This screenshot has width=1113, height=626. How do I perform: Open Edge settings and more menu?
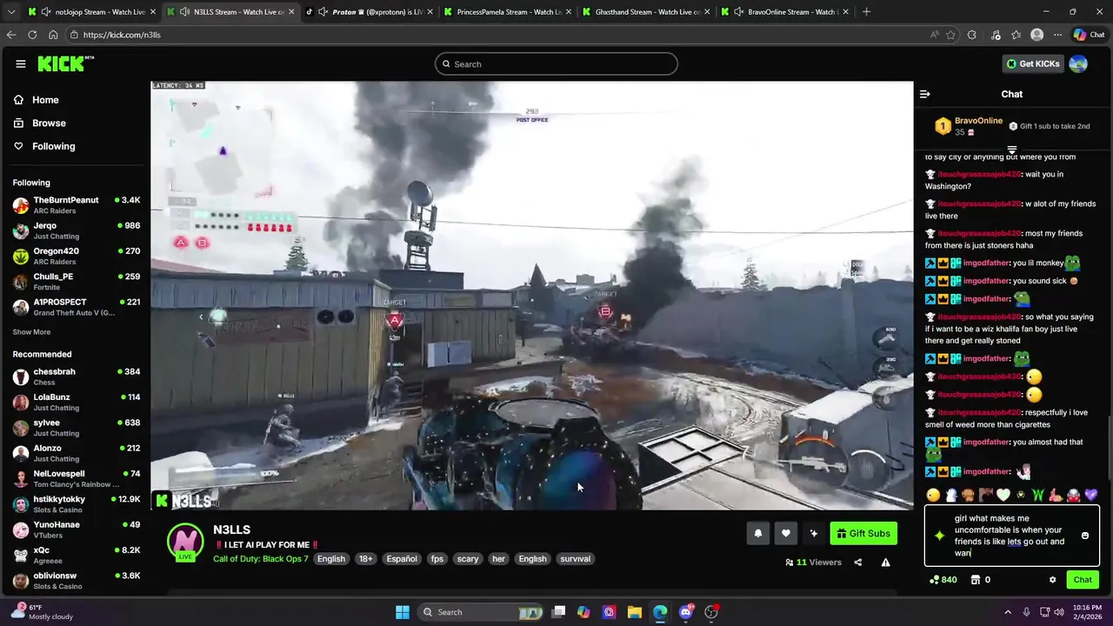point(1057,35)
